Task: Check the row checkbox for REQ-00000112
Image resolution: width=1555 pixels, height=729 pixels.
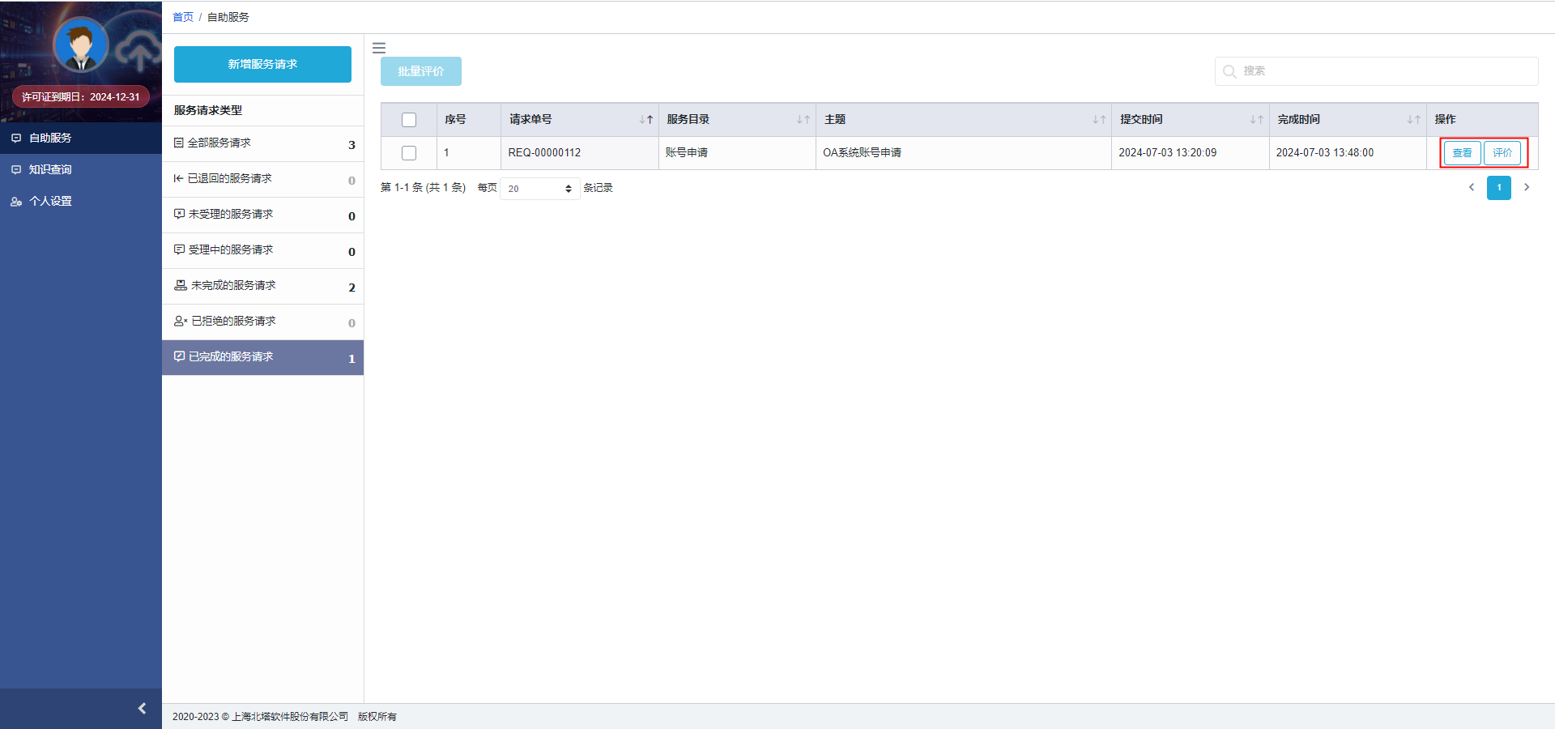Action: pyautogui.click(x=409, y=153)
